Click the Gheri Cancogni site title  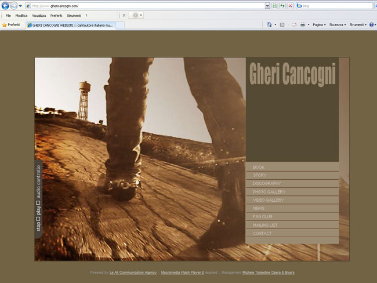(x=292, y=74)
